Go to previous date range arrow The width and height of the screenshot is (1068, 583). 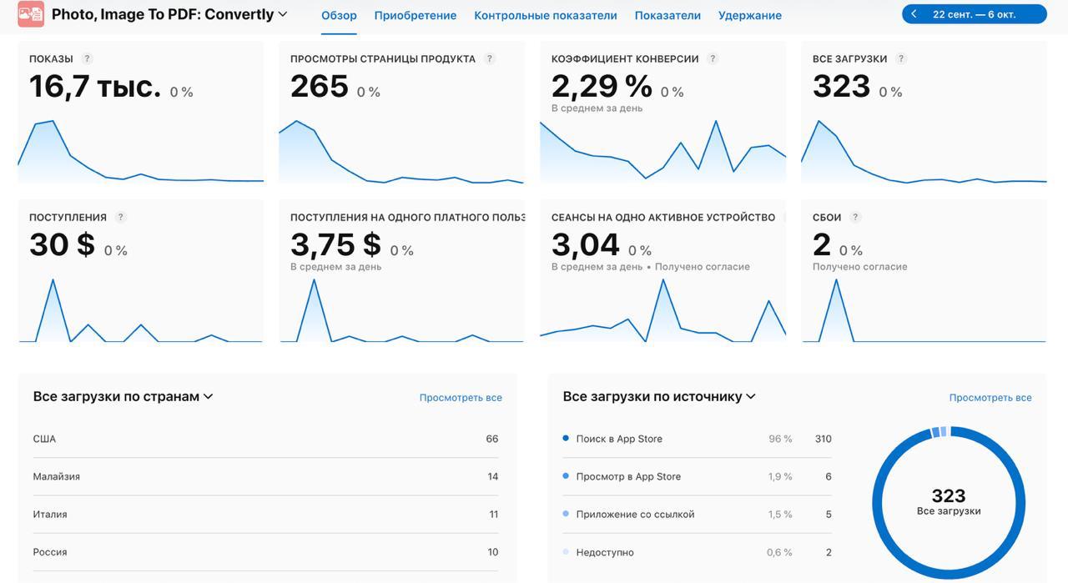point(914,14)
